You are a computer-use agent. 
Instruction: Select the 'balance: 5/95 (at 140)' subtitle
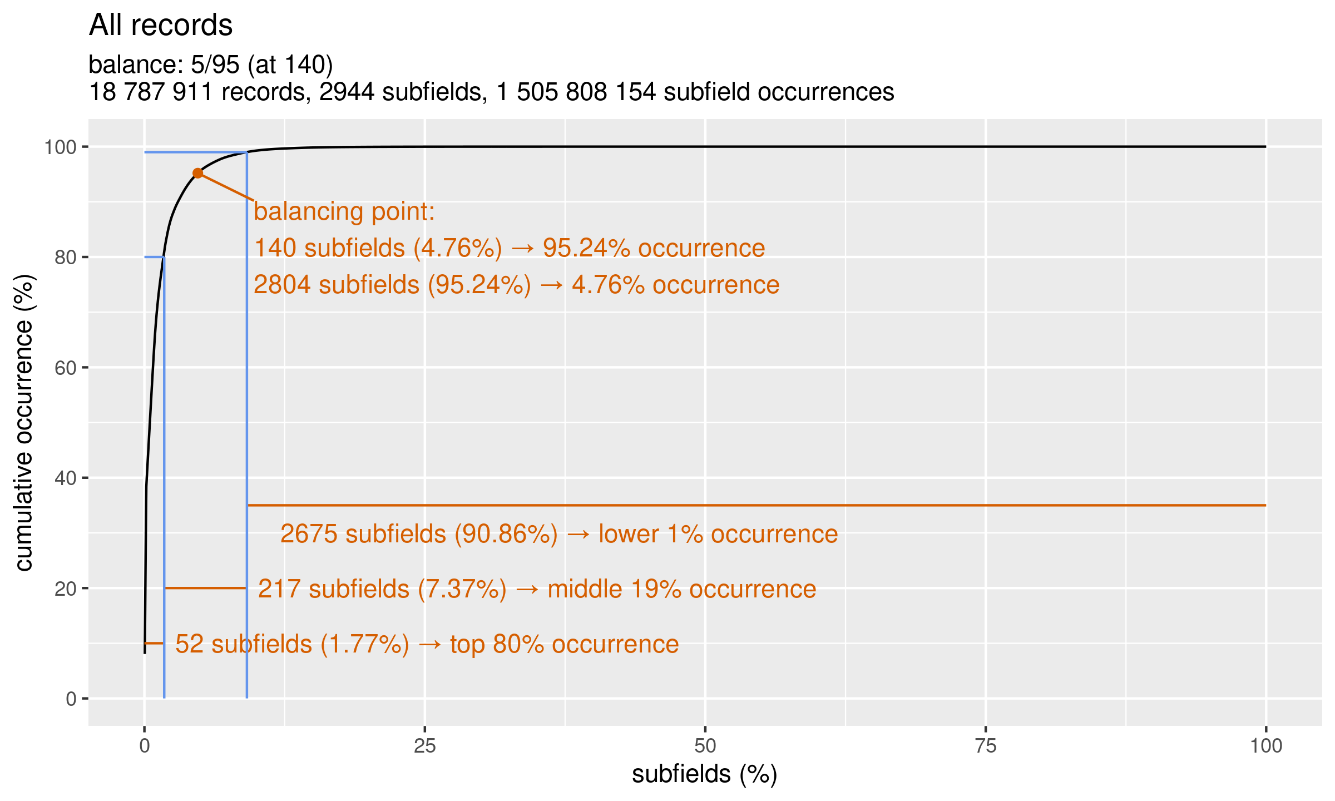211,65
